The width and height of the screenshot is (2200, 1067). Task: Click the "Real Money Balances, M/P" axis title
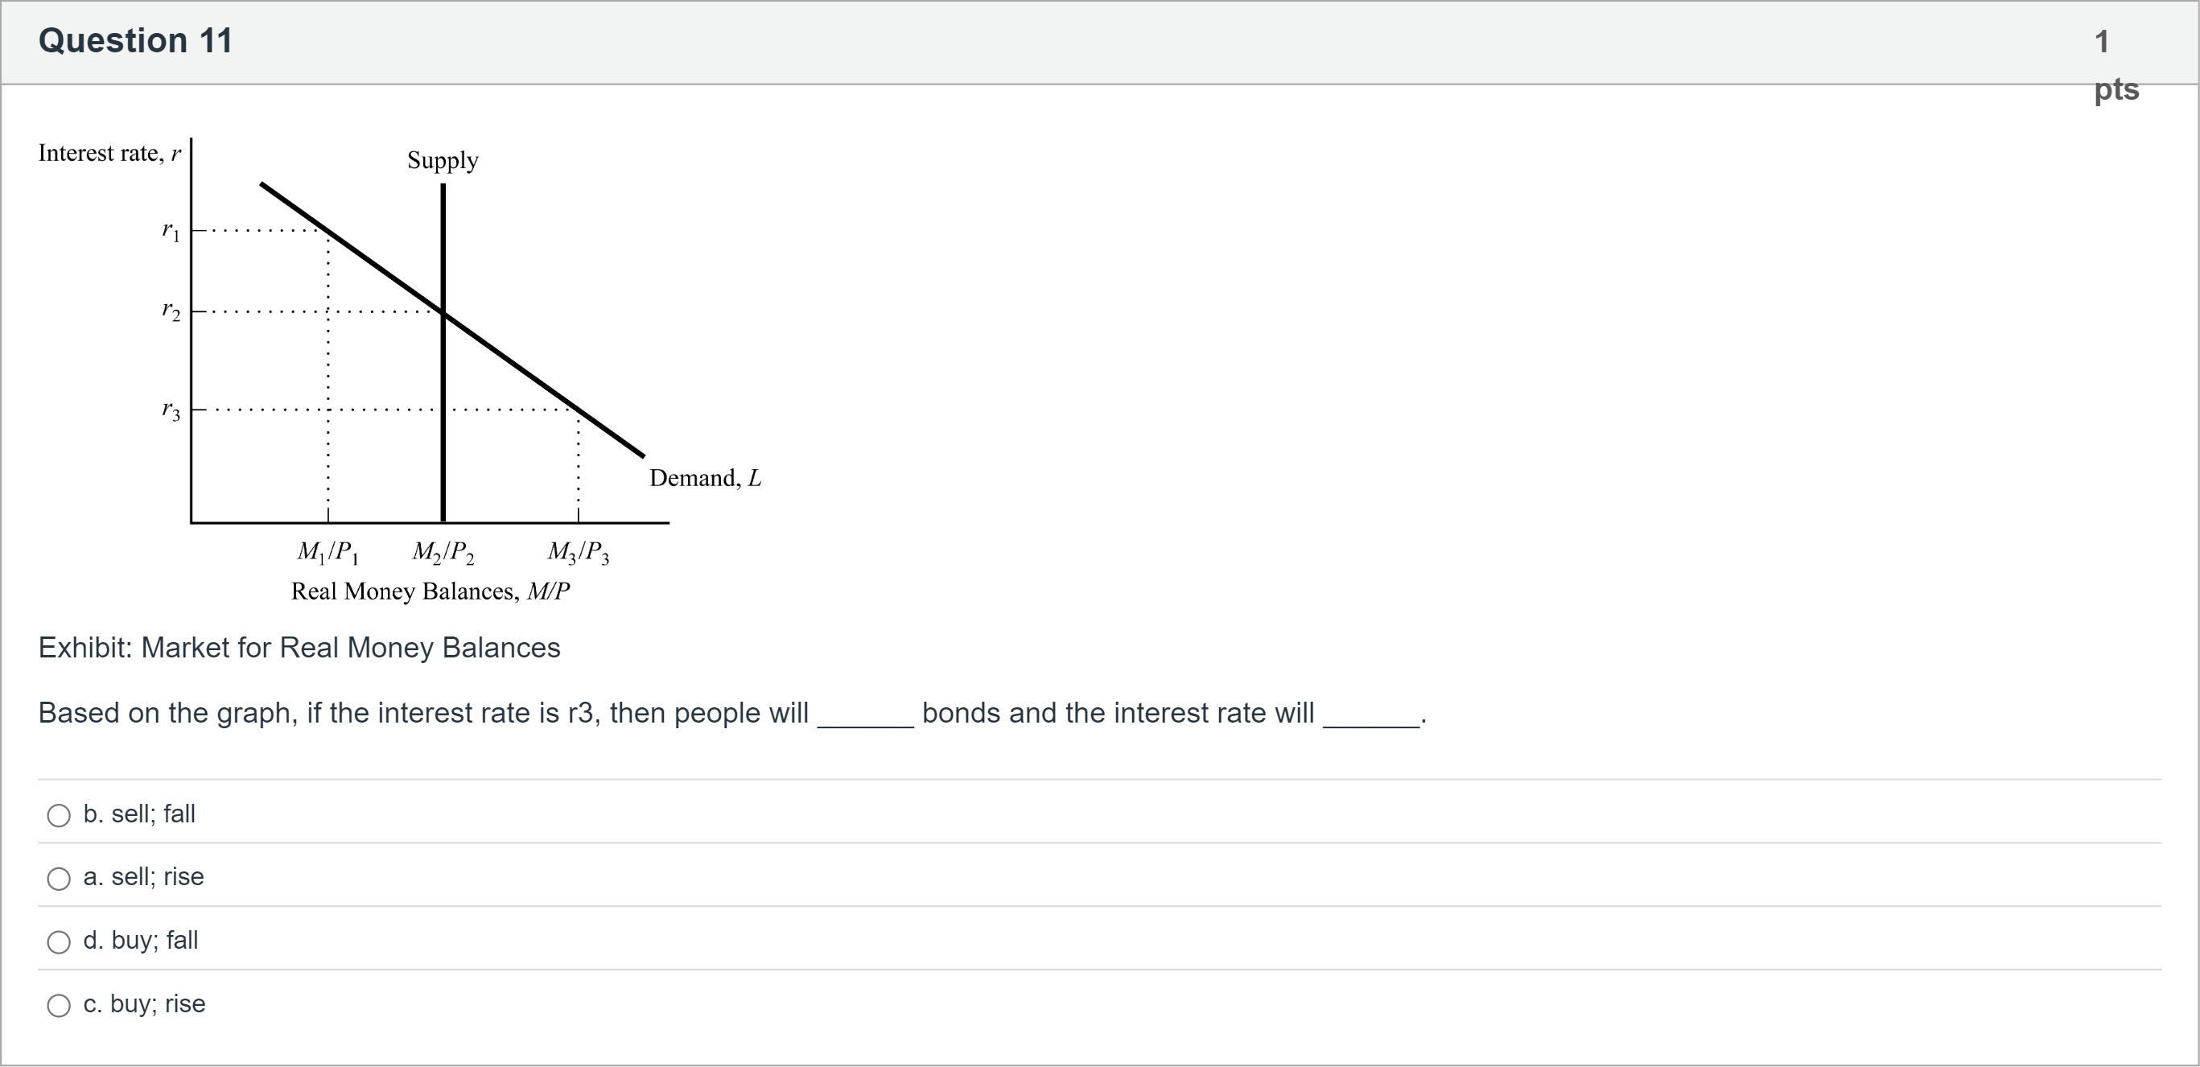click(x=431, y=591)
